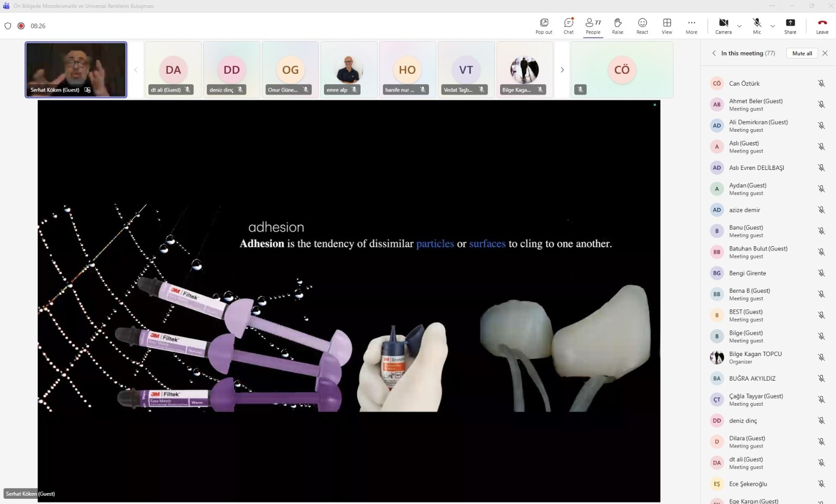
Task: Click the Mute all button
Action: tap(802, 53)
